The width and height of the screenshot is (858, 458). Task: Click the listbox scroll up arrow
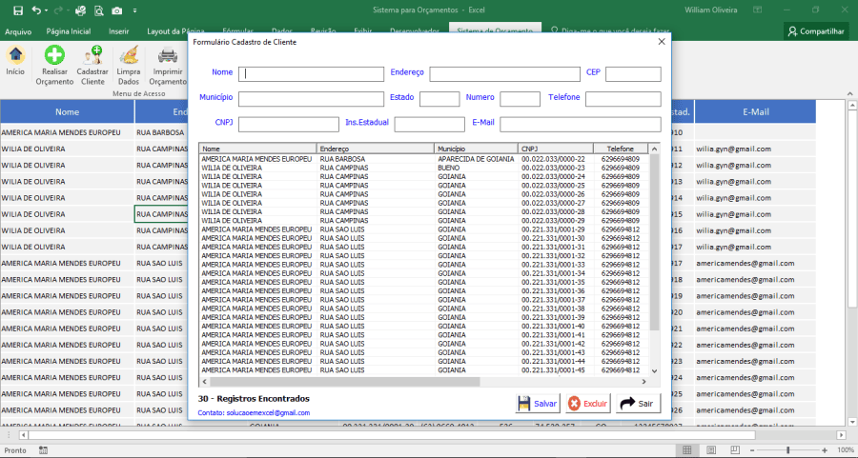coord(654,149)
